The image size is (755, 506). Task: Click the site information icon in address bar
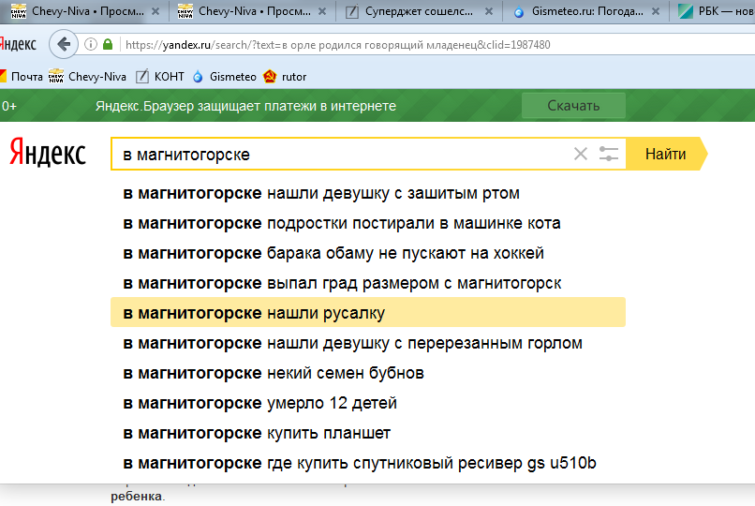click(91, 44)
